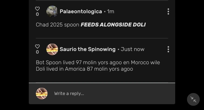Open Palaeontologica's round profile avatar
The height and width of the screenshot is (110, 204).
click(x=52, y=11)
